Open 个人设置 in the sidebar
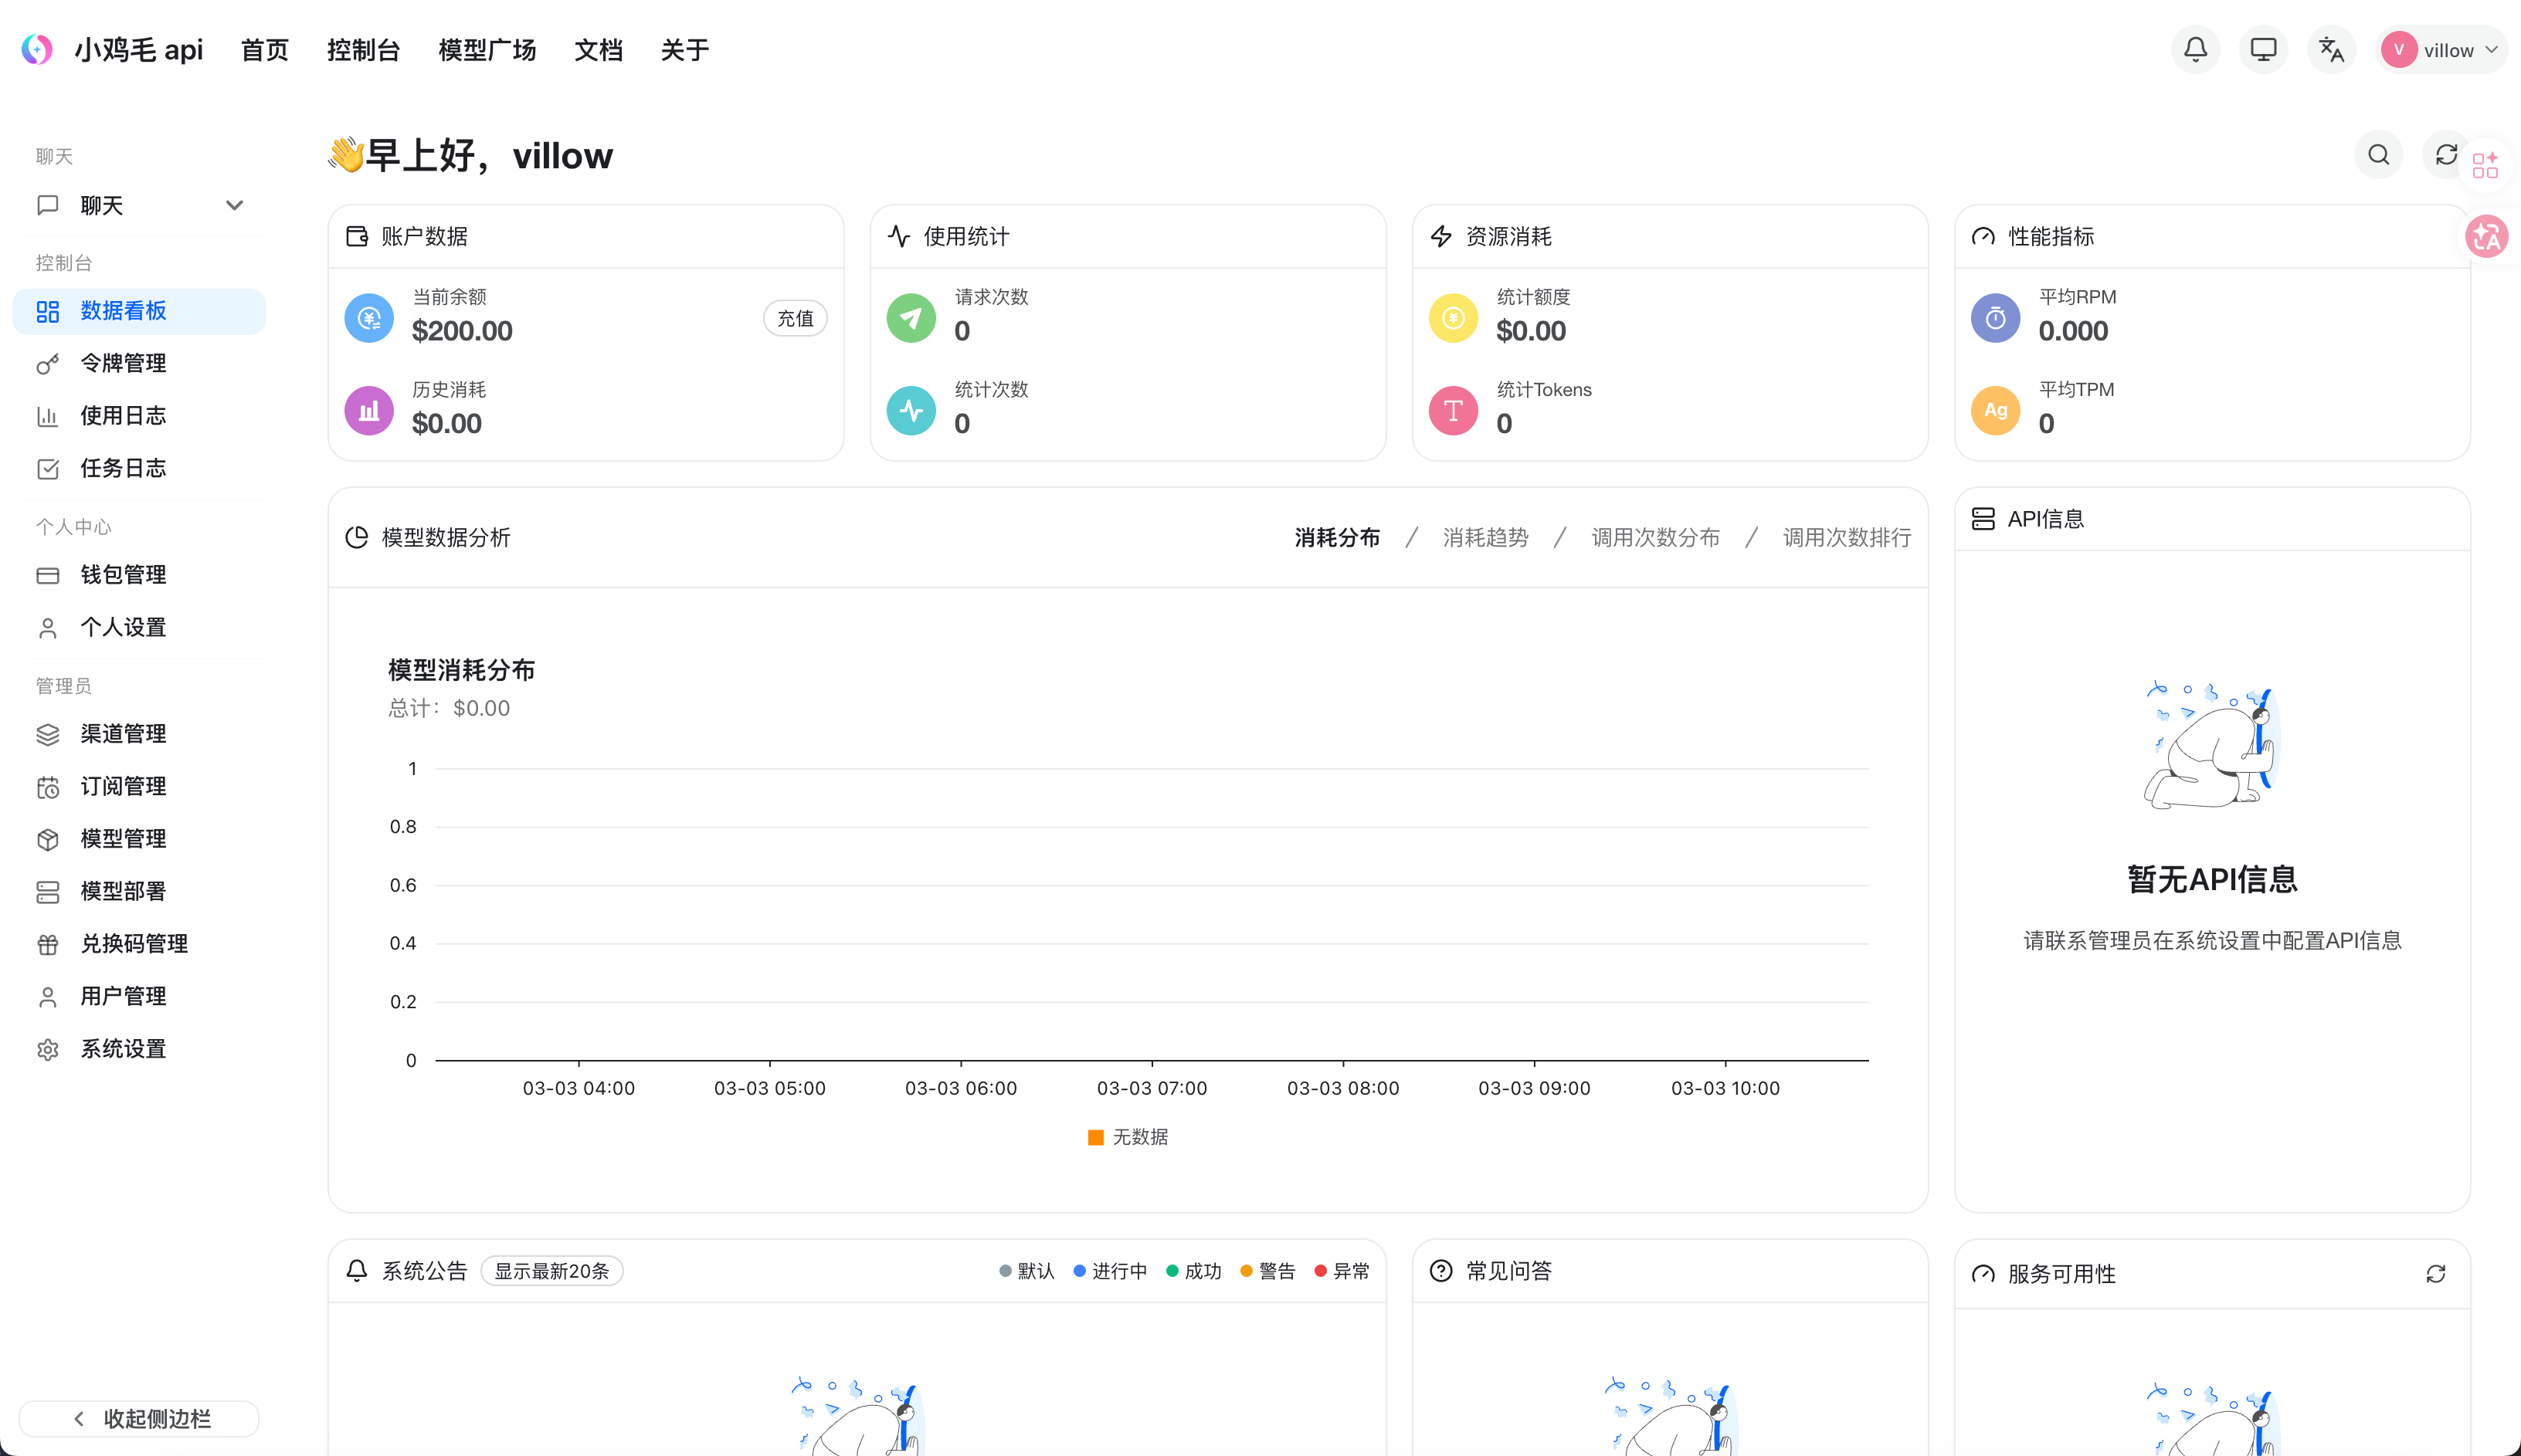Screen dimensions: 2521x1456 click(x=139, y=627)
